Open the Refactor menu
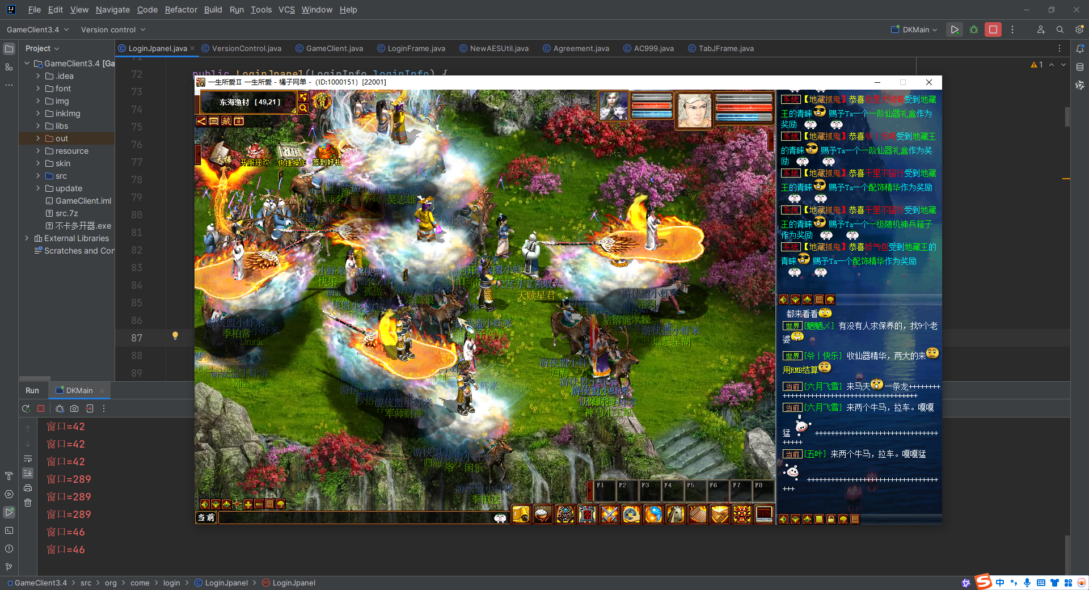Screen dimensions: 1089x590 (x=181, y=10)
